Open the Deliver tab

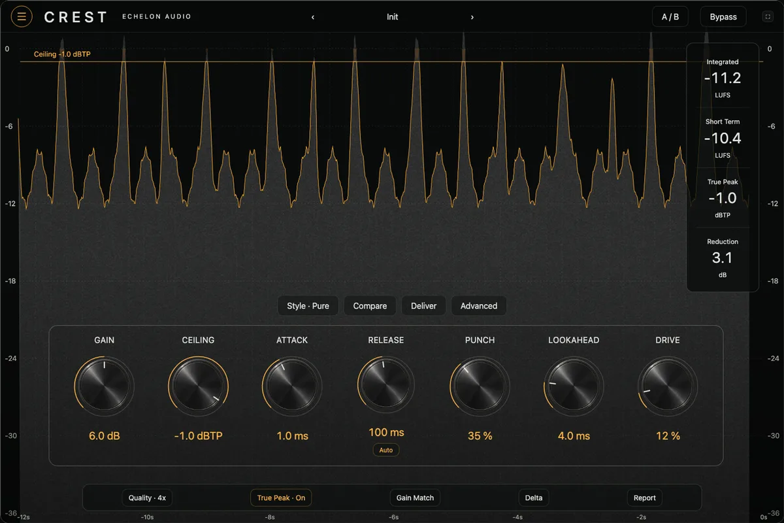click(423, 306)
